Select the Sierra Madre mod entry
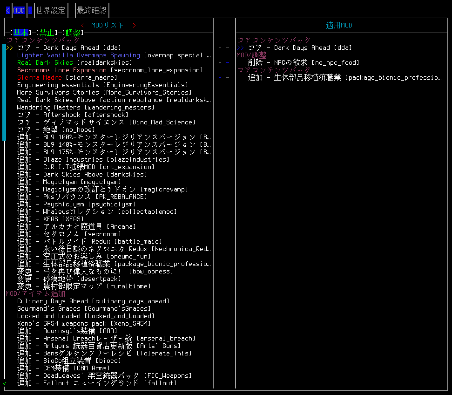This screenshot has height=395, width=452. point(40,78)
